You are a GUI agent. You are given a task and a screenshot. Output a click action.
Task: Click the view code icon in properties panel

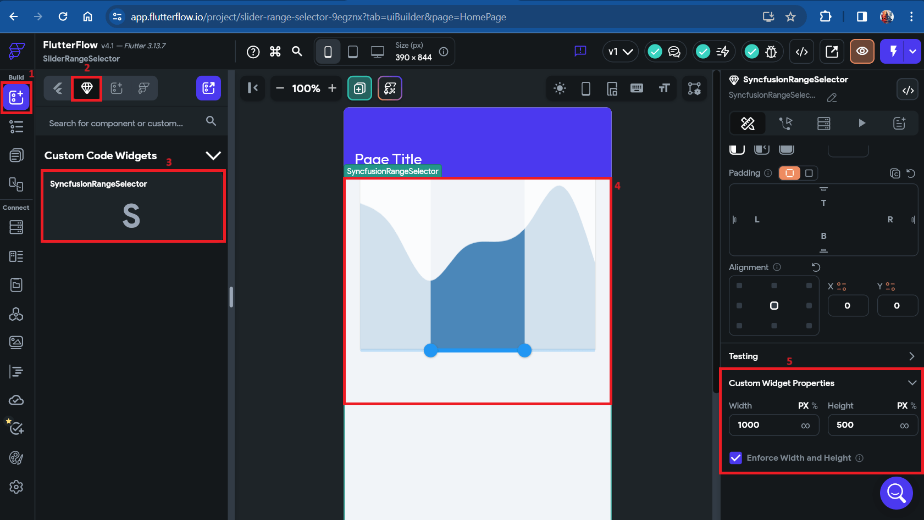pyautogui.click(x=908, y=90)
